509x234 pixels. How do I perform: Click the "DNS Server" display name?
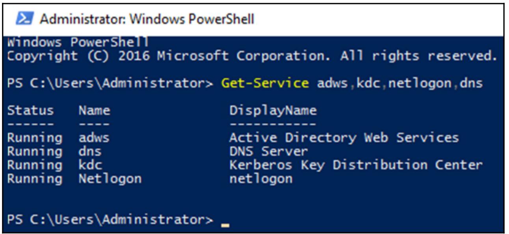pyautogui.click(x=269, y=151)
